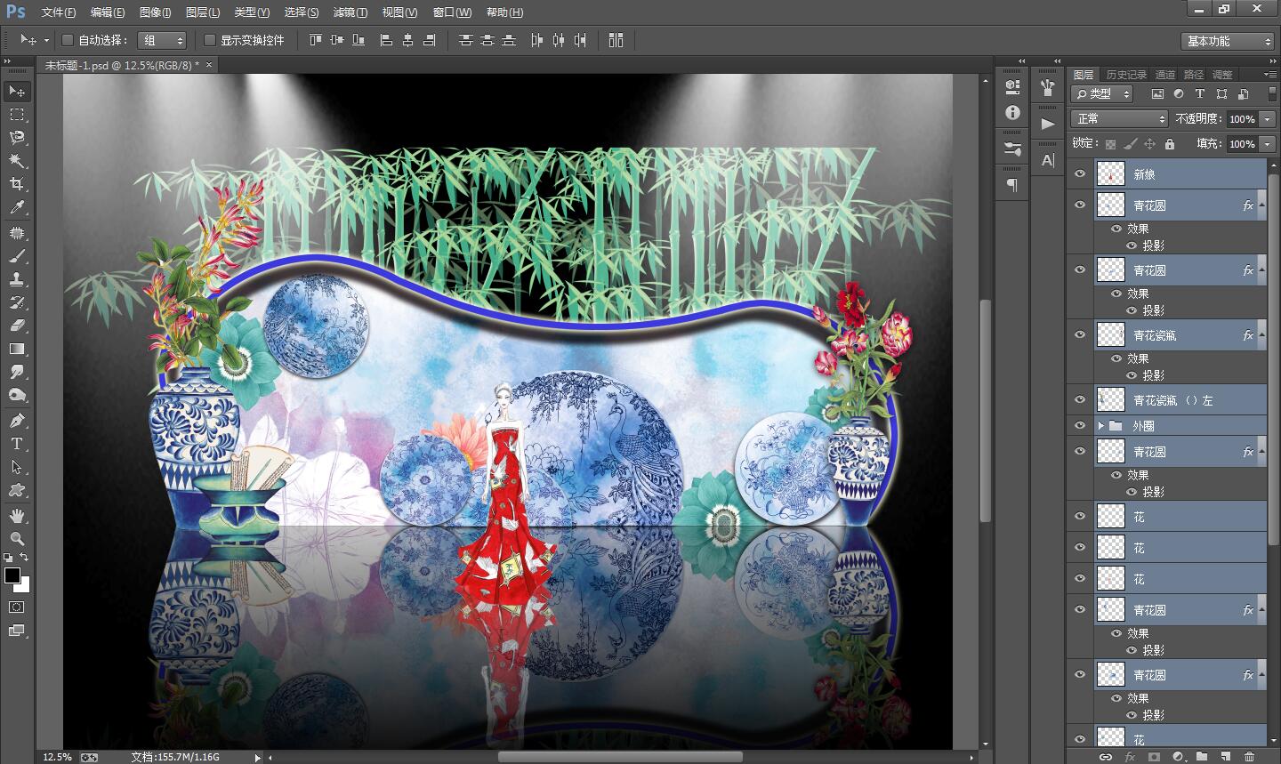Close the 未标题-1.psd document tab
The height and width of the screenshot is (764, 1281).
coord(209,65)
